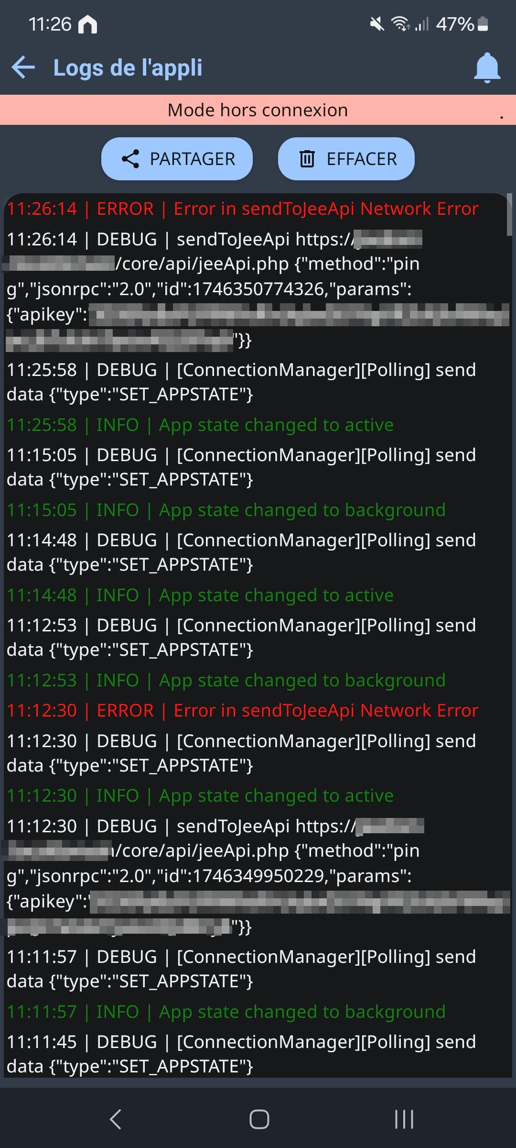Tap the battery icon in status bar
This screenshot has height=1148, width=516.
[483, 23]
